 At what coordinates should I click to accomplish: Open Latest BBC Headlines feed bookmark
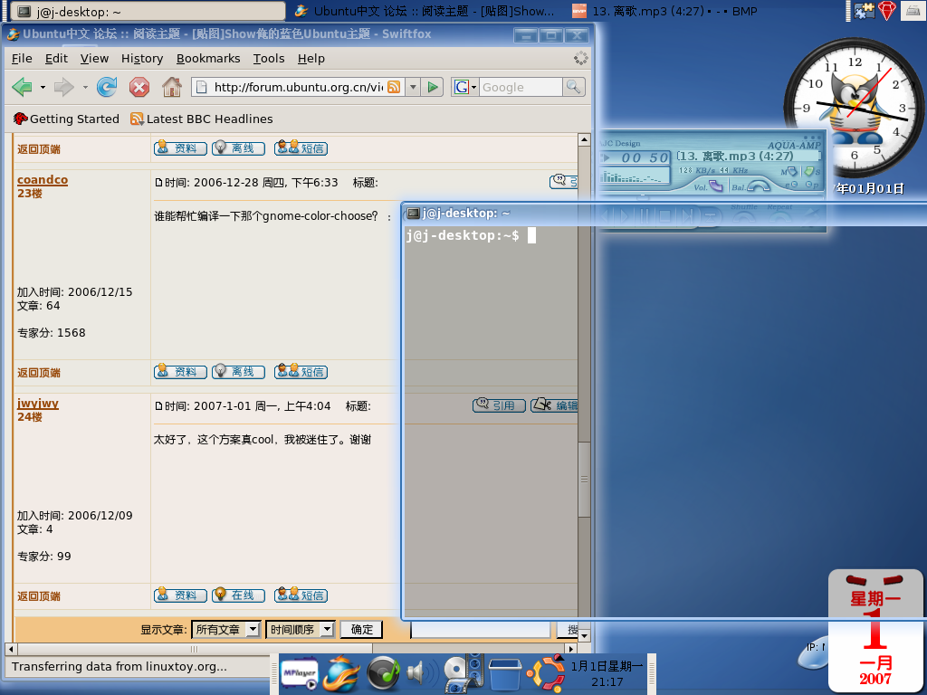tap(202, 119)
